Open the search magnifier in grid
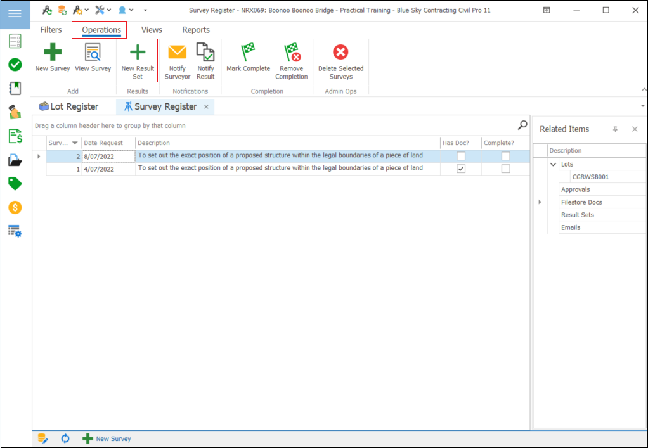 tap(522, 125)
